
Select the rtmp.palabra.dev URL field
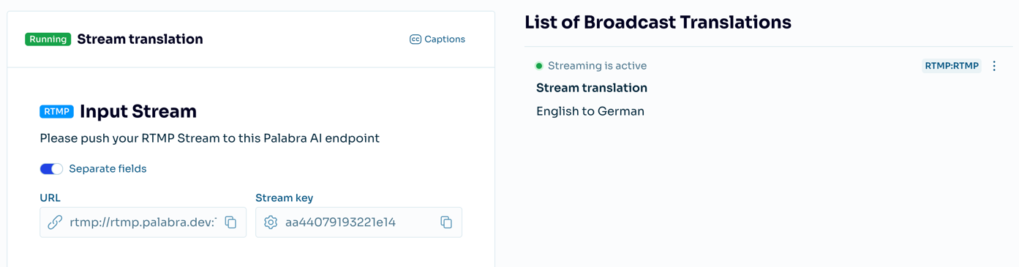[x=143, y=222]
